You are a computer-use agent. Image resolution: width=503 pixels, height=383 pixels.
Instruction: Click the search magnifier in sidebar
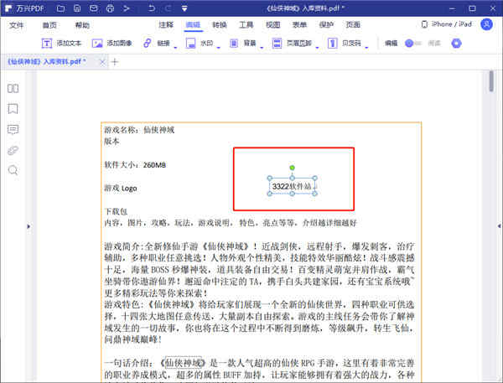[13, 170]
